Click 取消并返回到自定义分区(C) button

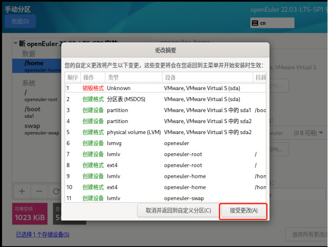tap(178, 210)
